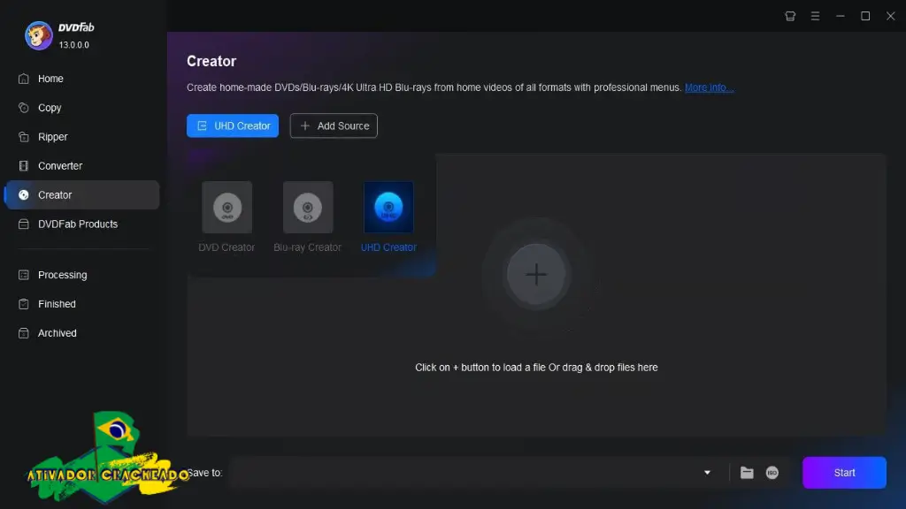Click the Creator icon in sidebar

(x=24, y=195)
